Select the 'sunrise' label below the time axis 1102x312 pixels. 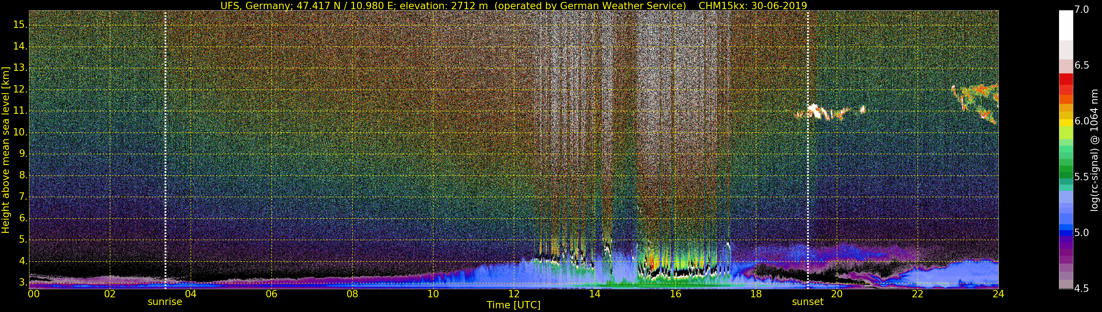[165, 302]
